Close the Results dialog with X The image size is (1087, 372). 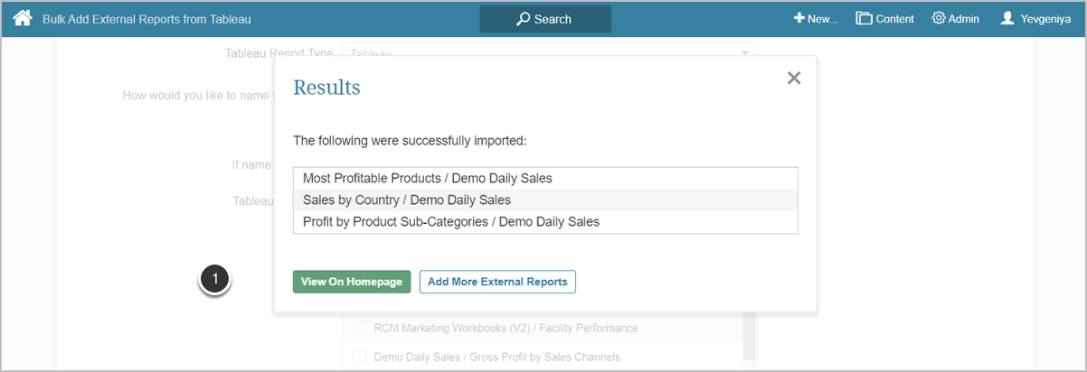794,79
